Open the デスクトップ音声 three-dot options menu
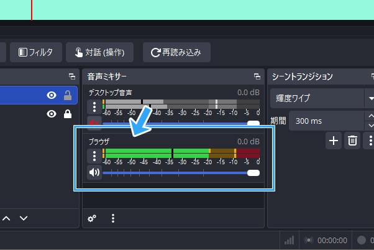 click(94, 107)
